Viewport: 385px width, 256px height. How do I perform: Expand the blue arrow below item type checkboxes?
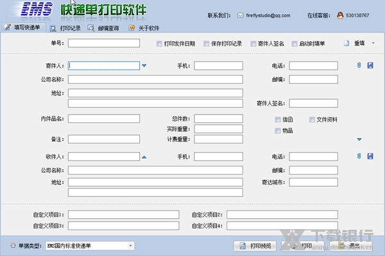click(359, 140)
